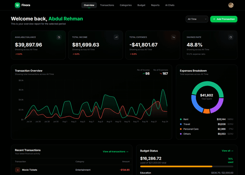Viewport: 245px width, 175px height.
Task: Click the red arrow beside expenses count 167
Action: (161, 73)
